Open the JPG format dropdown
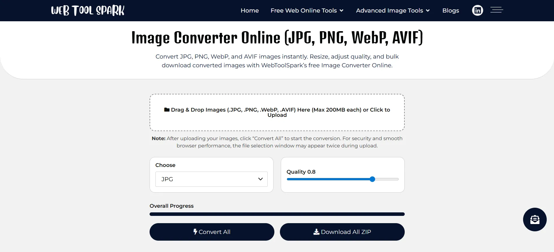The height and width of the screenshot is (252, 554). tap(211, 179)
